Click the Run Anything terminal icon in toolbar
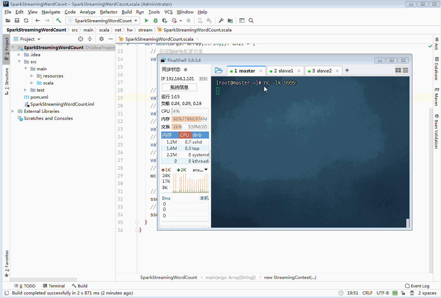The height and width of the screenshot is (298, 441). (x=242, y=21)
